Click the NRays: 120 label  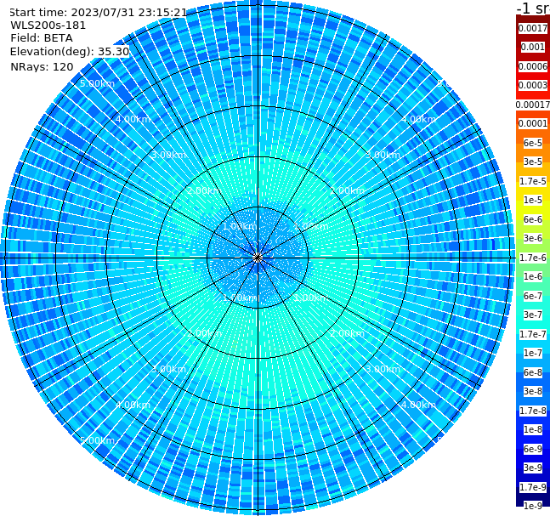(43, 66)
